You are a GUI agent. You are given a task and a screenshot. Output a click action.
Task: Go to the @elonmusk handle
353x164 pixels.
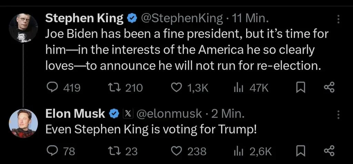coord(170,113)
